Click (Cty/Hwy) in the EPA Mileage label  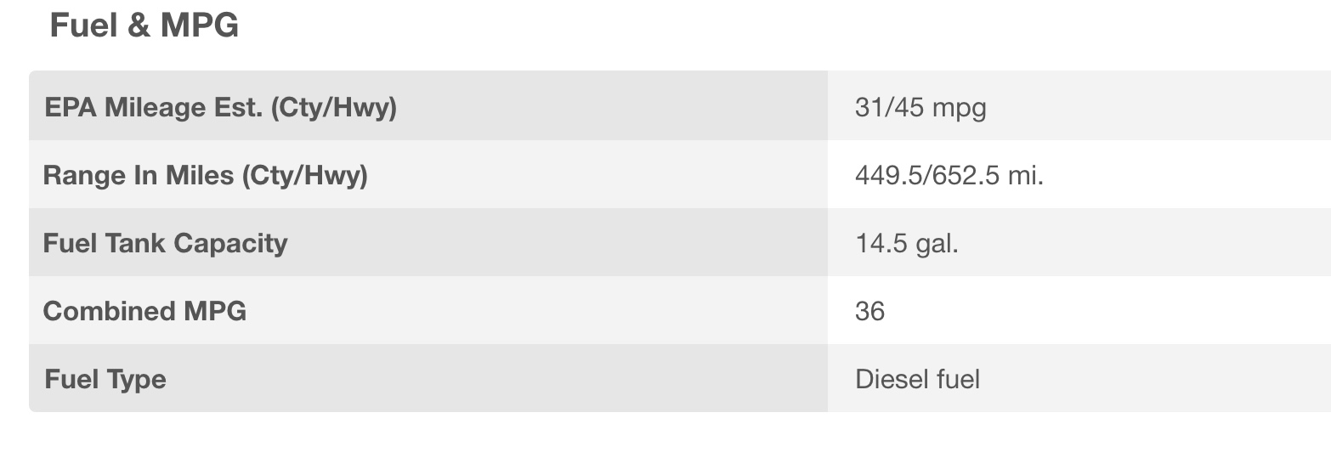[x=333, y=108]
